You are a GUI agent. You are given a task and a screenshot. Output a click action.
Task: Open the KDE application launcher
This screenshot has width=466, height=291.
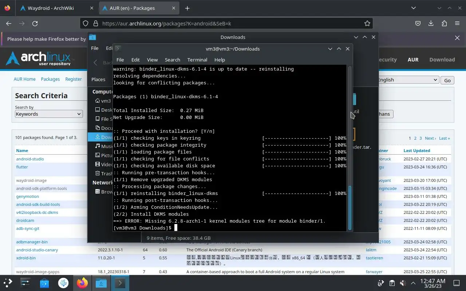coord(8,283)
